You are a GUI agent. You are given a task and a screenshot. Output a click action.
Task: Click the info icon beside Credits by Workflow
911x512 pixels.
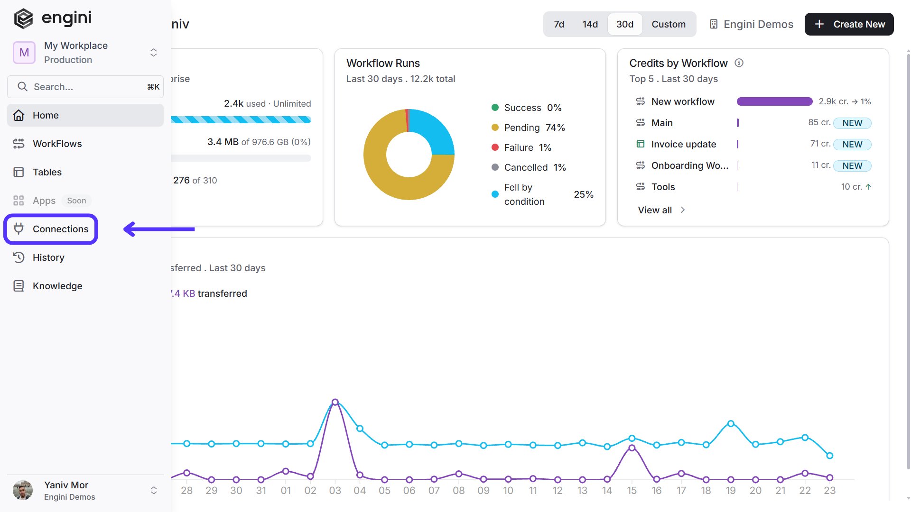coord(739,63)
